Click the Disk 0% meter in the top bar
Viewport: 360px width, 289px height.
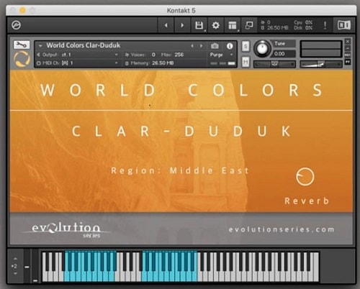(303, 28)
